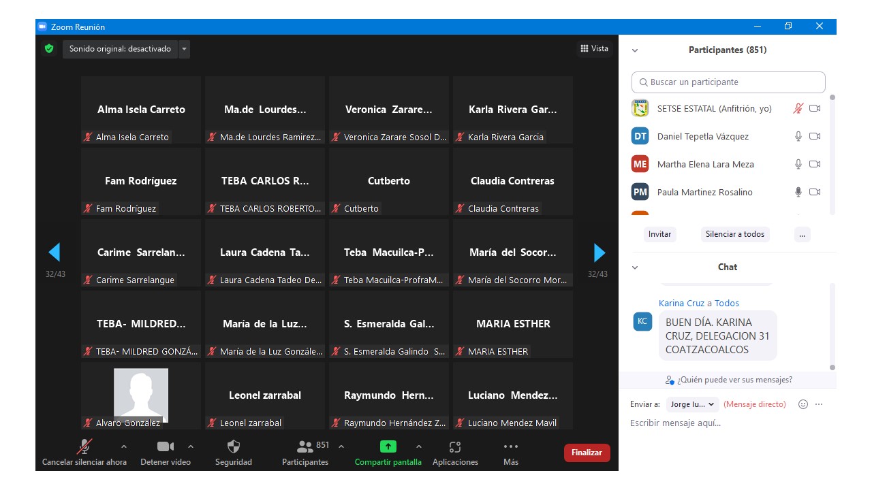
Task: Select Fam Rodríguez video tile
Action: (x=141, y=181)
